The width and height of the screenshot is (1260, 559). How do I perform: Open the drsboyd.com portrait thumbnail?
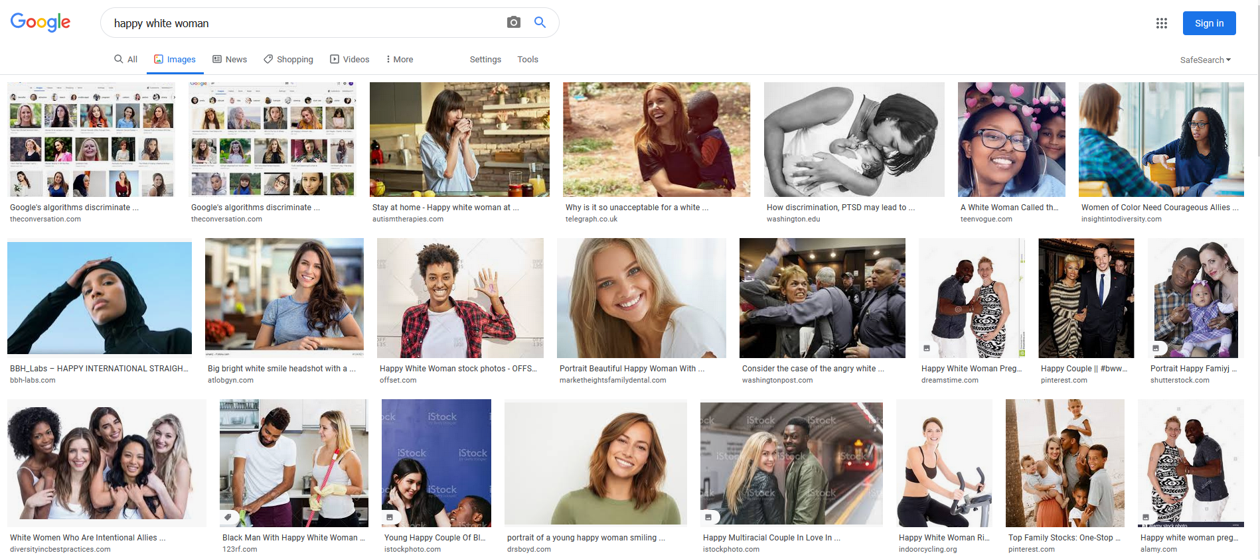point(595,463)
